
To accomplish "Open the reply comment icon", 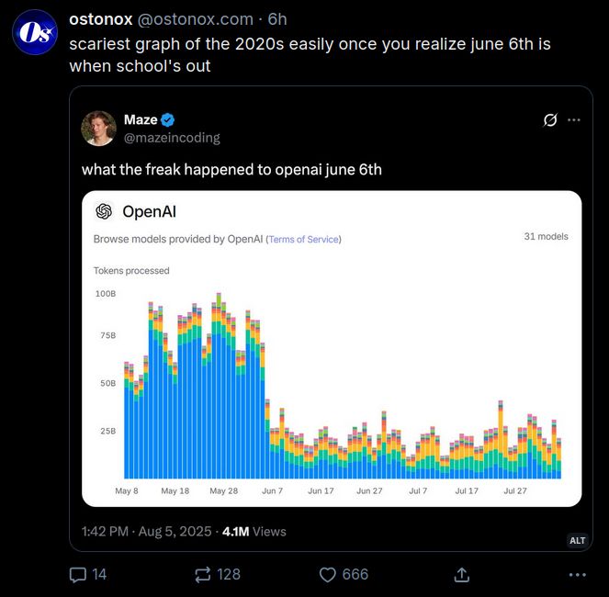I will 78,574.
